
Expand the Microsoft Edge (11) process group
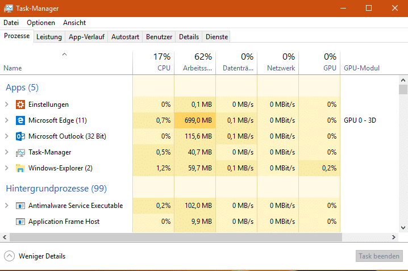pos(7,120)
